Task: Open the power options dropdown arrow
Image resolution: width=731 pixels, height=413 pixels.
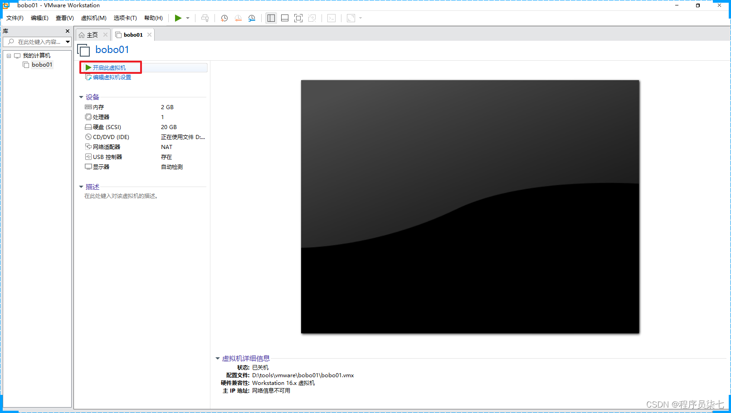Action: (x=187, y=18)
